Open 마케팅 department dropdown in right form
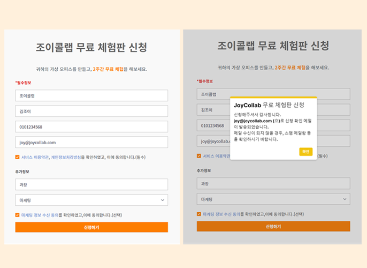This screenshot has width=367, height=268. pyautogui.click(x=273, y=199)
